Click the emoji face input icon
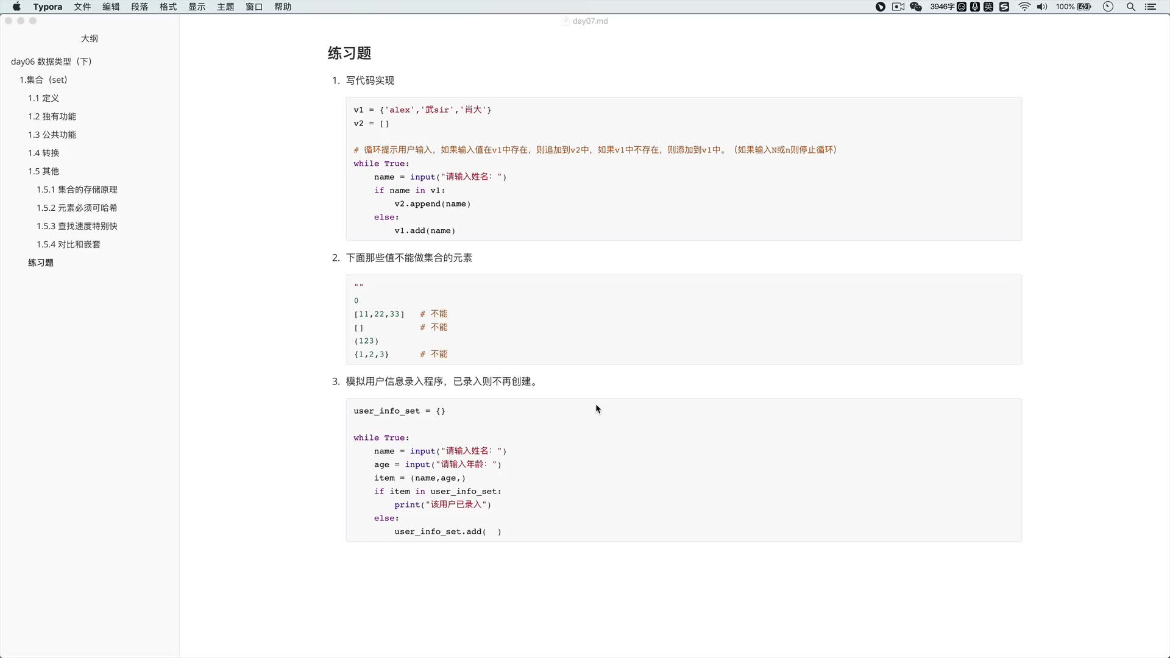 (x=962, y=7)
